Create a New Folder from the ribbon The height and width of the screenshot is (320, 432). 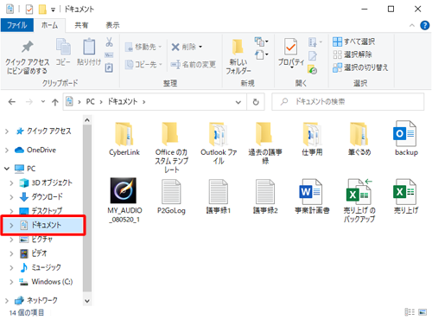238,57
